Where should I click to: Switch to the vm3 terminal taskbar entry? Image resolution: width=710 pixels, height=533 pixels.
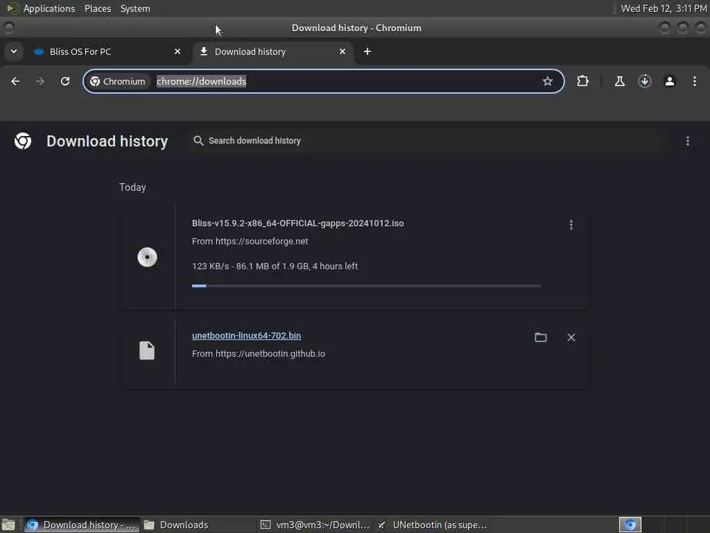coord(315,525)
